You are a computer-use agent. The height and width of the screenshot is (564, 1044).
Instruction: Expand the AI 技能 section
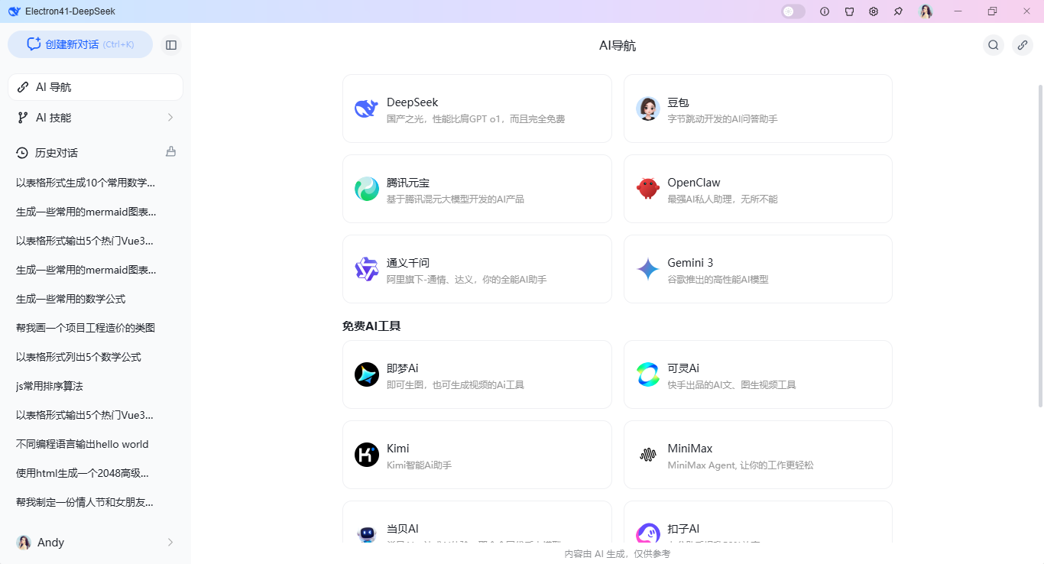95,117
